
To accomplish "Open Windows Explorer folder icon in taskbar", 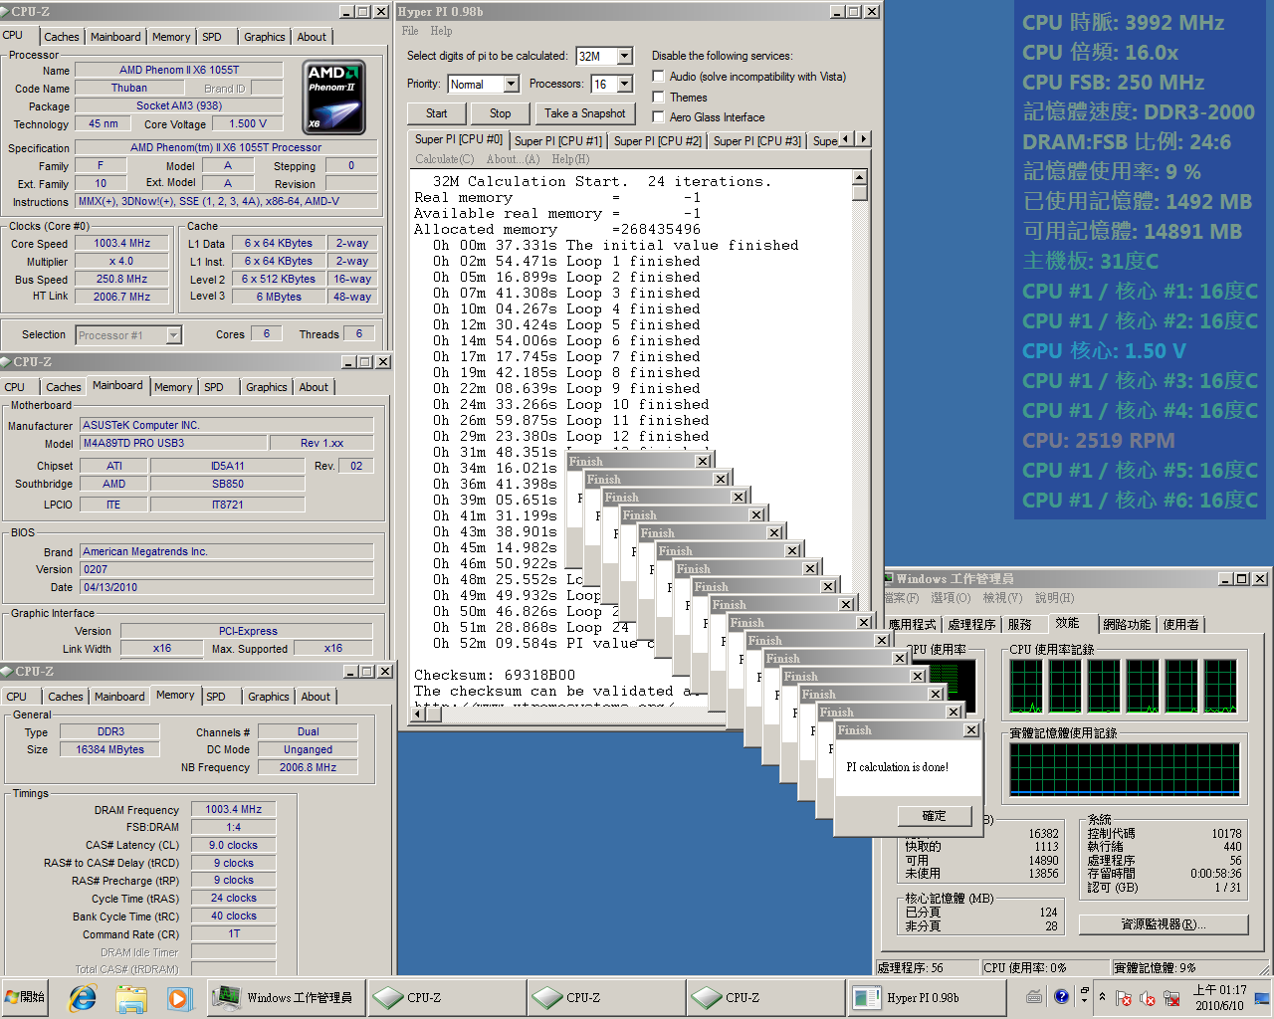I will [x=131, y=997].
